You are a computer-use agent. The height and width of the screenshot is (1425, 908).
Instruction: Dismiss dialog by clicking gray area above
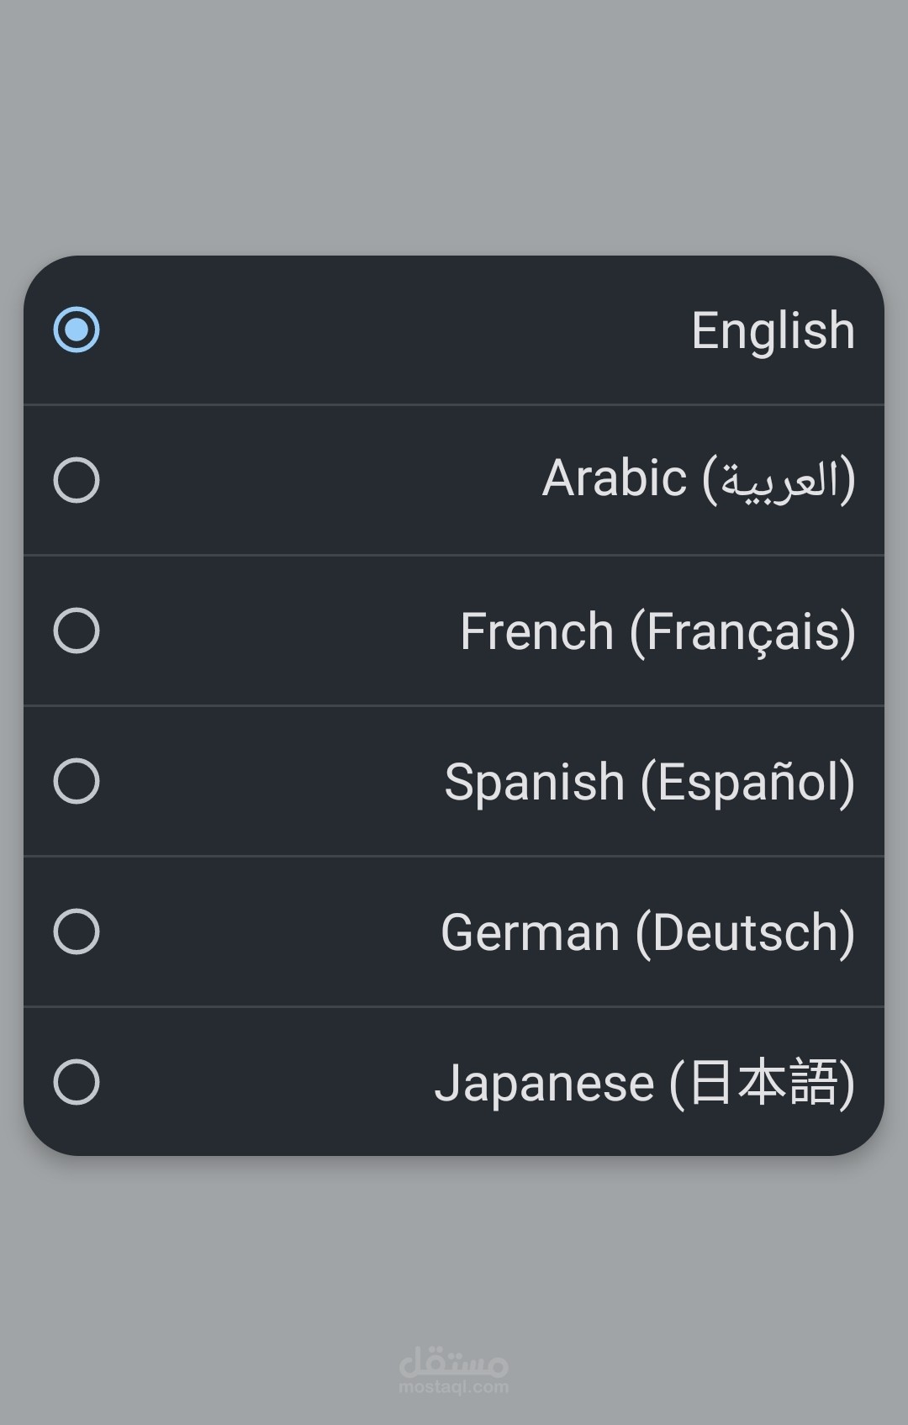tap(454, 126)
